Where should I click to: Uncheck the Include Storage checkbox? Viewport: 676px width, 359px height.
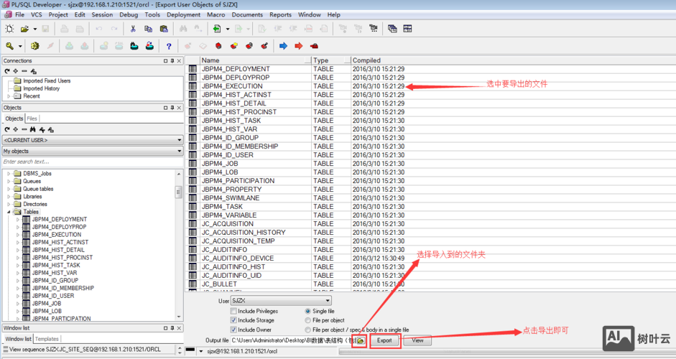[233, 320]
